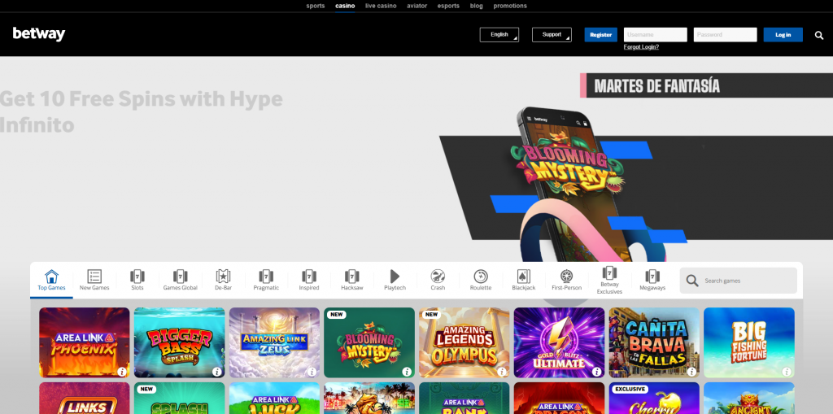Show info for Amazing Legends Olympus

501,372
